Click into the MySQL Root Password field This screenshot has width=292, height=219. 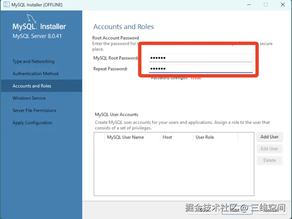201,57
